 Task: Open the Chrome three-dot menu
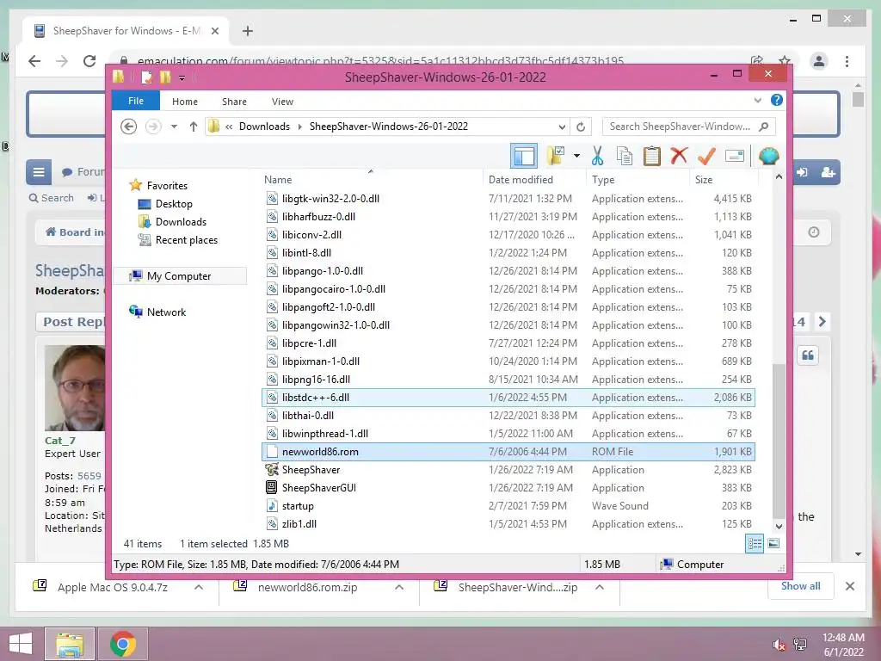click(847, 61)
